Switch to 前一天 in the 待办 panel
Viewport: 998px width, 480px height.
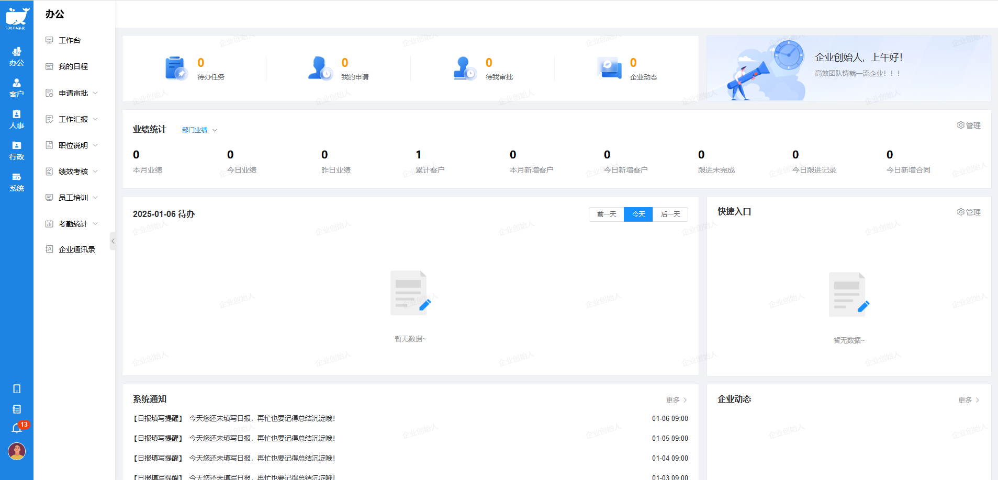pos(605,214)
